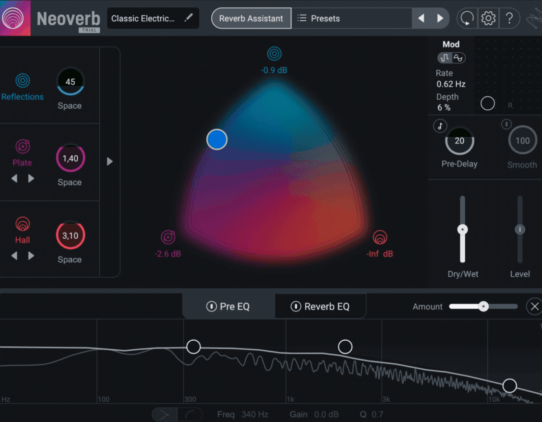
Task: Click the Hall icon at the pad's lower right
Action: 380,237
